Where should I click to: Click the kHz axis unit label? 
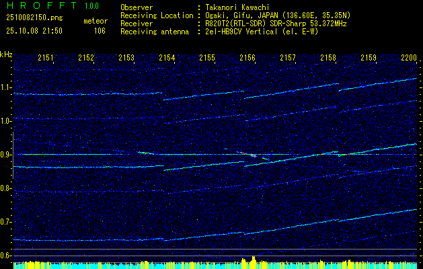point(6,54)
